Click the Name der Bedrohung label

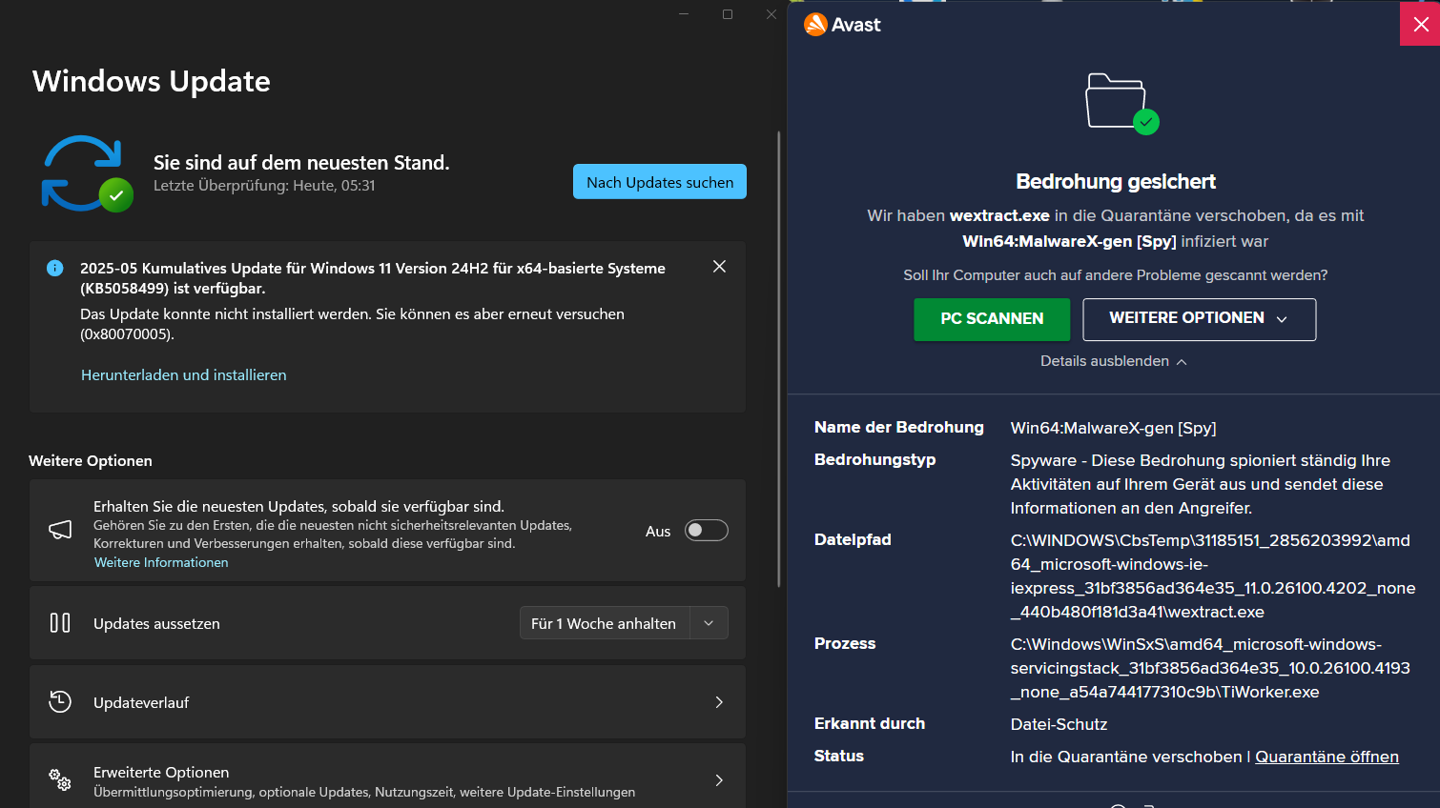(x=899, y=427)
